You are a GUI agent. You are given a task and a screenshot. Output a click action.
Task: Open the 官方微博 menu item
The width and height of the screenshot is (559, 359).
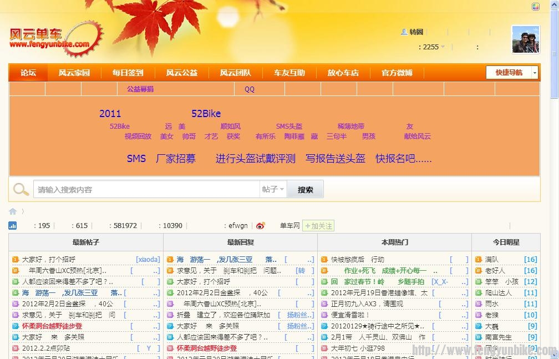(396, 72)
